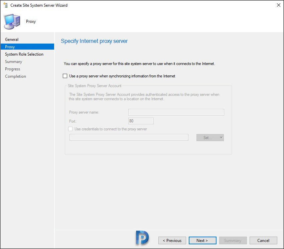Image resolution: width=284 pixels, height=249 pixels.
Task: Click the grayed Summary button
Action: (x=233, y=241)
